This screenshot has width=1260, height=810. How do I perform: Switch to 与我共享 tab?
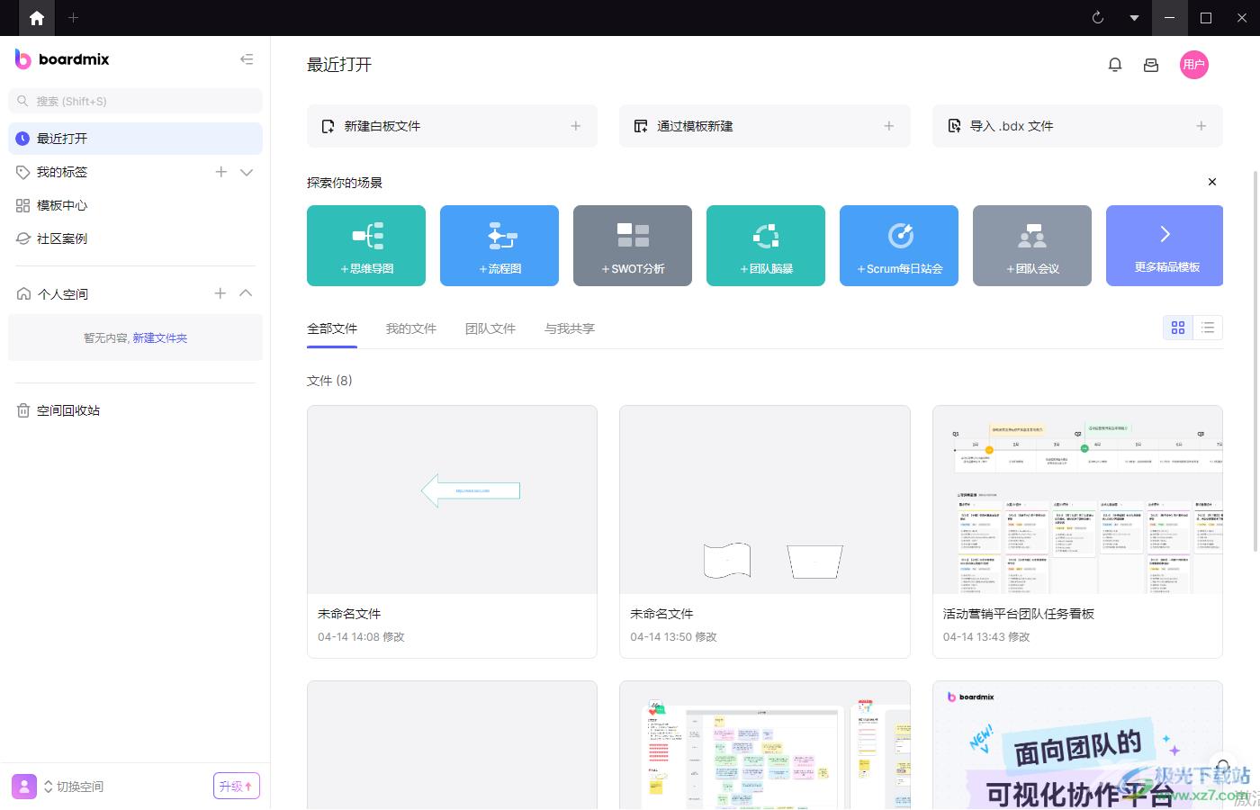[570, 329]
